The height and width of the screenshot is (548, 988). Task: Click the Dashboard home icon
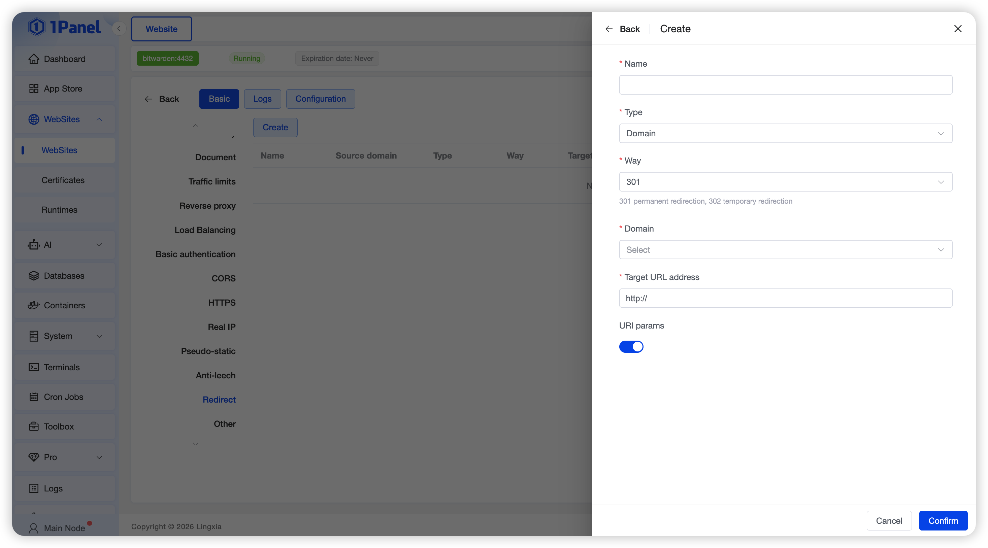click(34, 59)
